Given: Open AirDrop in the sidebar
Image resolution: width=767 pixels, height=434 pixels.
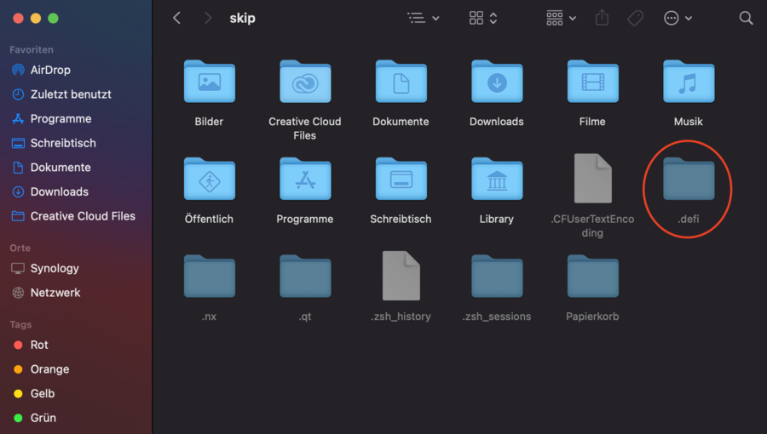Looking at the screenshot, I should click(50, 70).
